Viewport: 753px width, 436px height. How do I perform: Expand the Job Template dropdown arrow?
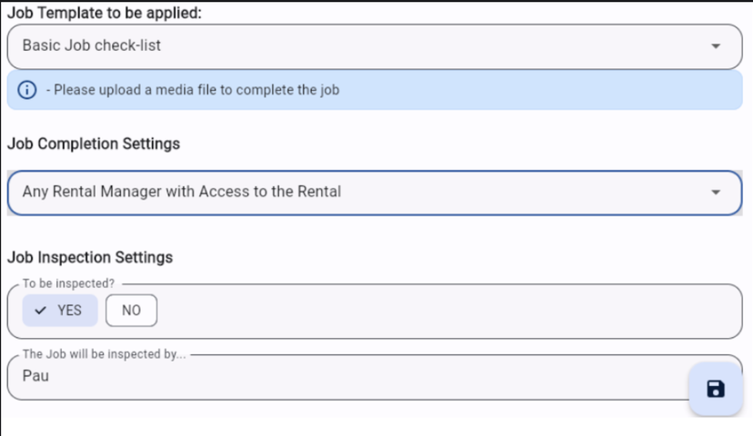tap(716, 45)
